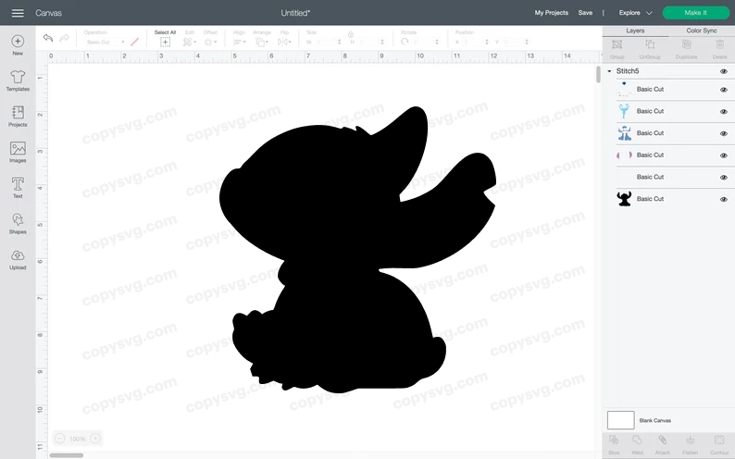Undo the last action
735x459 pixels.
click(x=48, y=38)
